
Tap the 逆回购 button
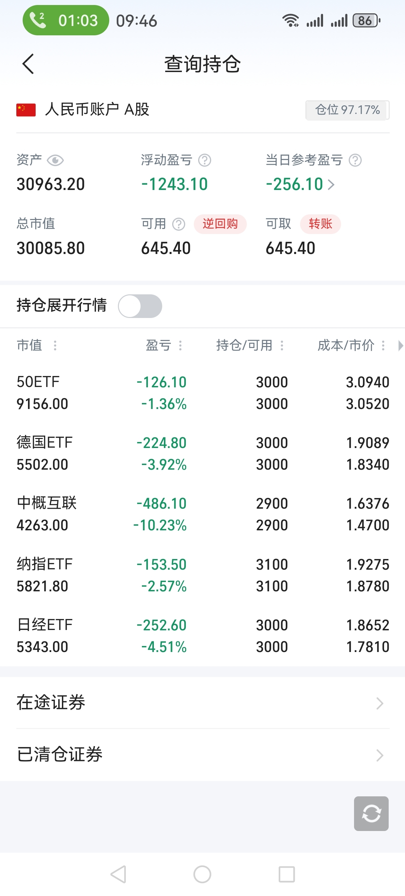220,224
